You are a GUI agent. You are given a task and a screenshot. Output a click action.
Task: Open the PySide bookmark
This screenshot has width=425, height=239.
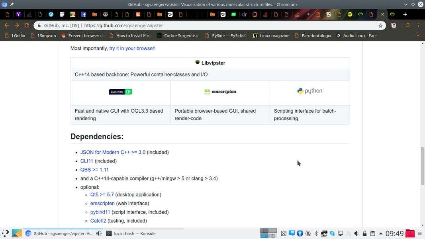[226, 35]
